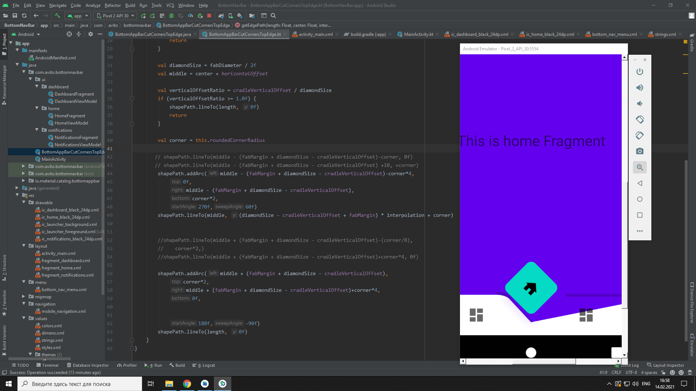The height and width of the screenshot is (391, 696).
Task: Click emulator Rotate Left button
Action: [640, 119]
